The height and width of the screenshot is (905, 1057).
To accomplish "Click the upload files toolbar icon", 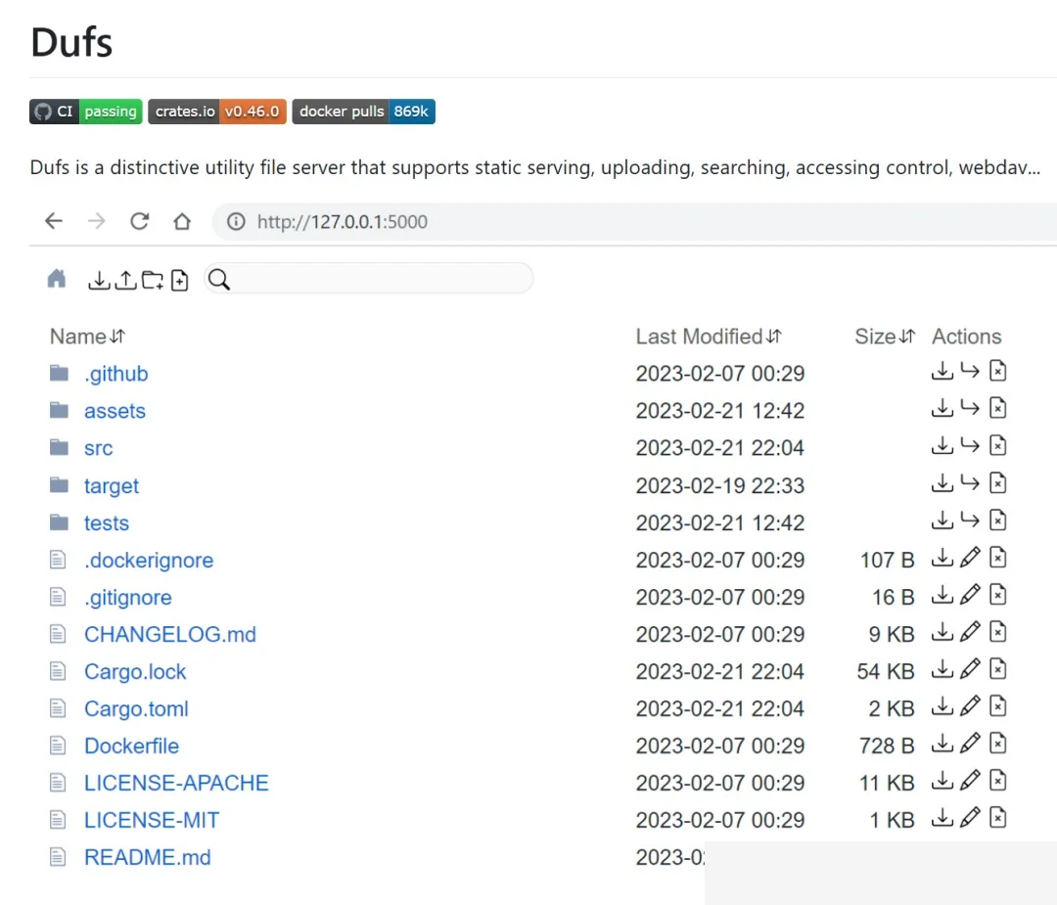I will [125, 281].
